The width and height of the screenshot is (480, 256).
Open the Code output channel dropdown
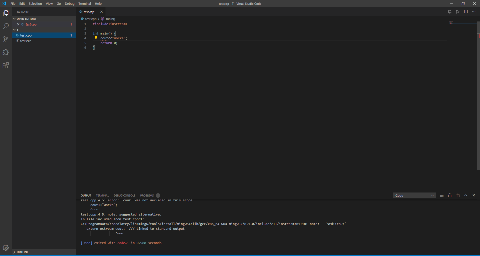point(414,195)
